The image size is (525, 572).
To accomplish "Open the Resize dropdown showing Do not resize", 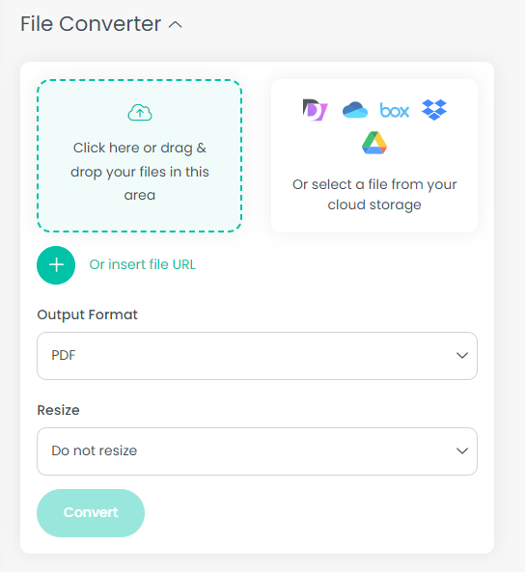I will click(257, 451).
